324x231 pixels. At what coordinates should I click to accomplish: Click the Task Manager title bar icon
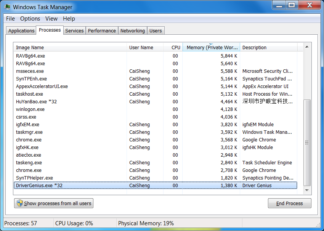pos(7,7)
